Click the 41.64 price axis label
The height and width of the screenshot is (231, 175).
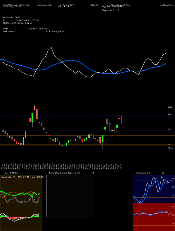(x=170, y=114)
